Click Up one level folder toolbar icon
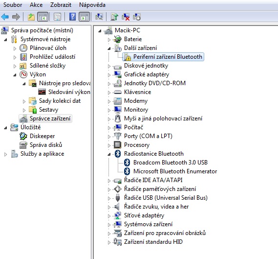This screenshot has width=278, height=259. click(x=31, y=17)
